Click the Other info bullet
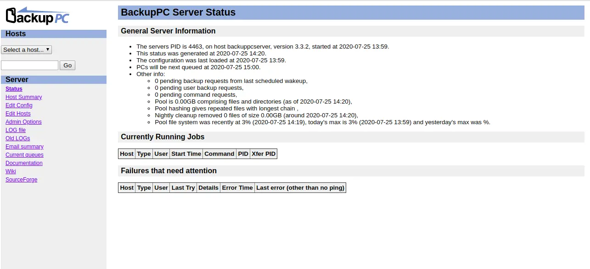 151,74
